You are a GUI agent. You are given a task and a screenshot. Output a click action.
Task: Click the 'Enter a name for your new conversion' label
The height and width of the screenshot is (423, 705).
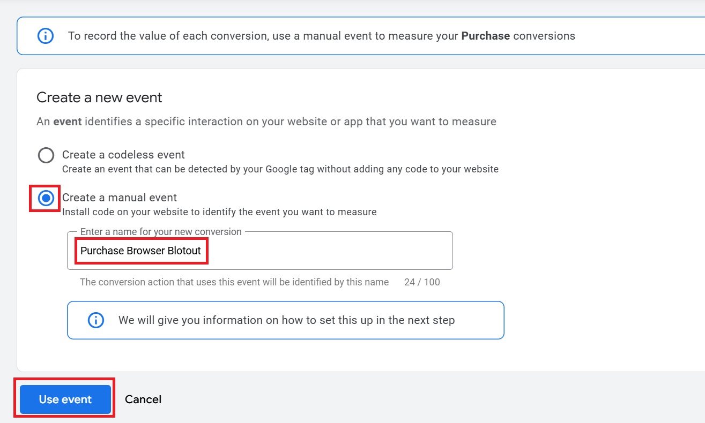pos(161,232)
